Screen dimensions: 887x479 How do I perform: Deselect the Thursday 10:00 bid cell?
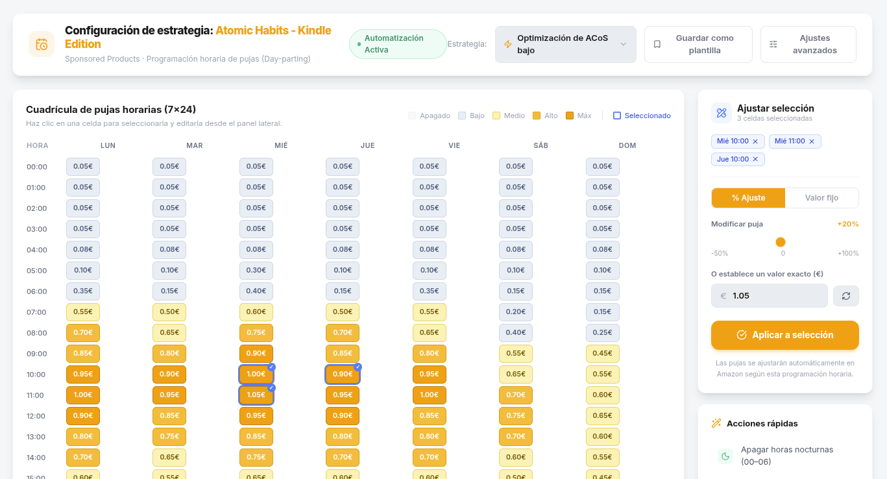click(x=343, y=375)
